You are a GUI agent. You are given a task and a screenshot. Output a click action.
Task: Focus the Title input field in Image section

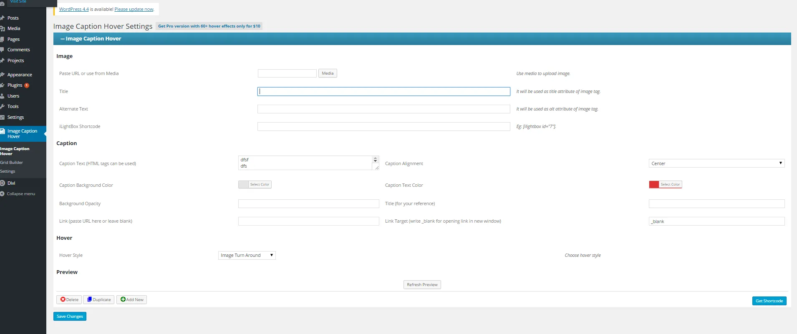[x=384, y=91]
